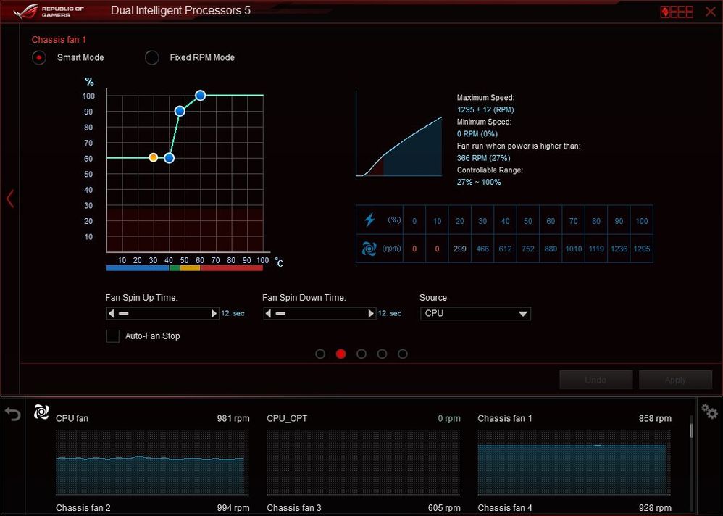Click 'Chassis fan 3' label
The height and width of the screenshot is (516, 723).
click(294, 508)
